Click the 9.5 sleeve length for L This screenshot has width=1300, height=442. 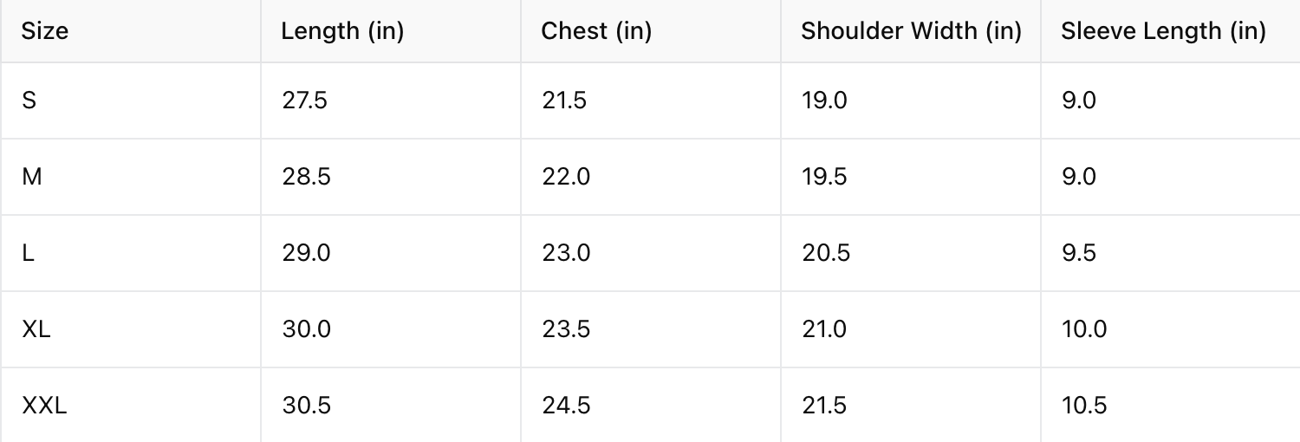tap(1078, 253)
